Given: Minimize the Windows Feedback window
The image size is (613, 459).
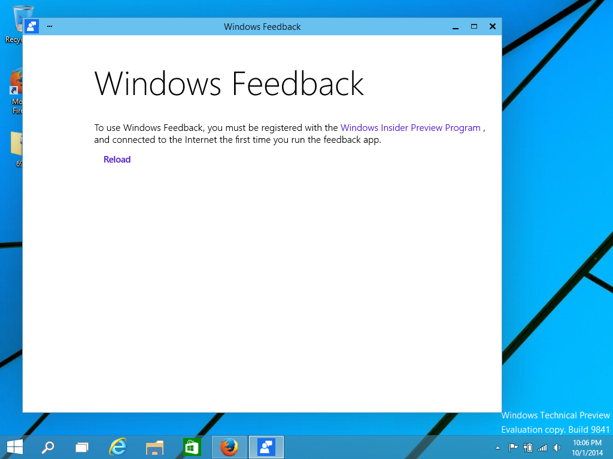Looking at the screenshot, I should pyautogui.click(x=456, y=27).
